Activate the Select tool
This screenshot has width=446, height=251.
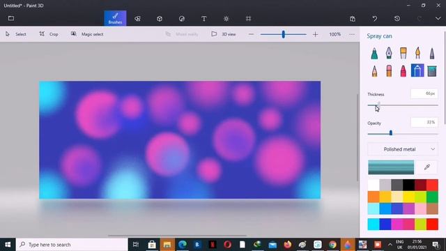tap(16, 34)
